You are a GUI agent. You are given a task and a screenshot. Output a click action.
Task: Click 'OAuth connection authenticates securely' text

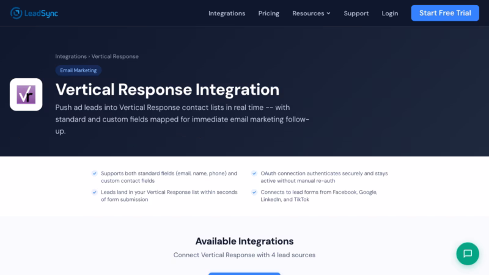[x=324, y=177]
